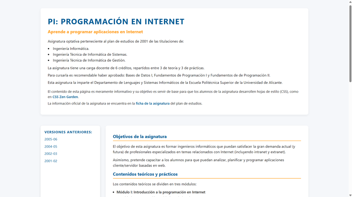Click 'Ingeniería Técnica de Informática de Sistemas'
352x197 pixels.
click(90, 54)
